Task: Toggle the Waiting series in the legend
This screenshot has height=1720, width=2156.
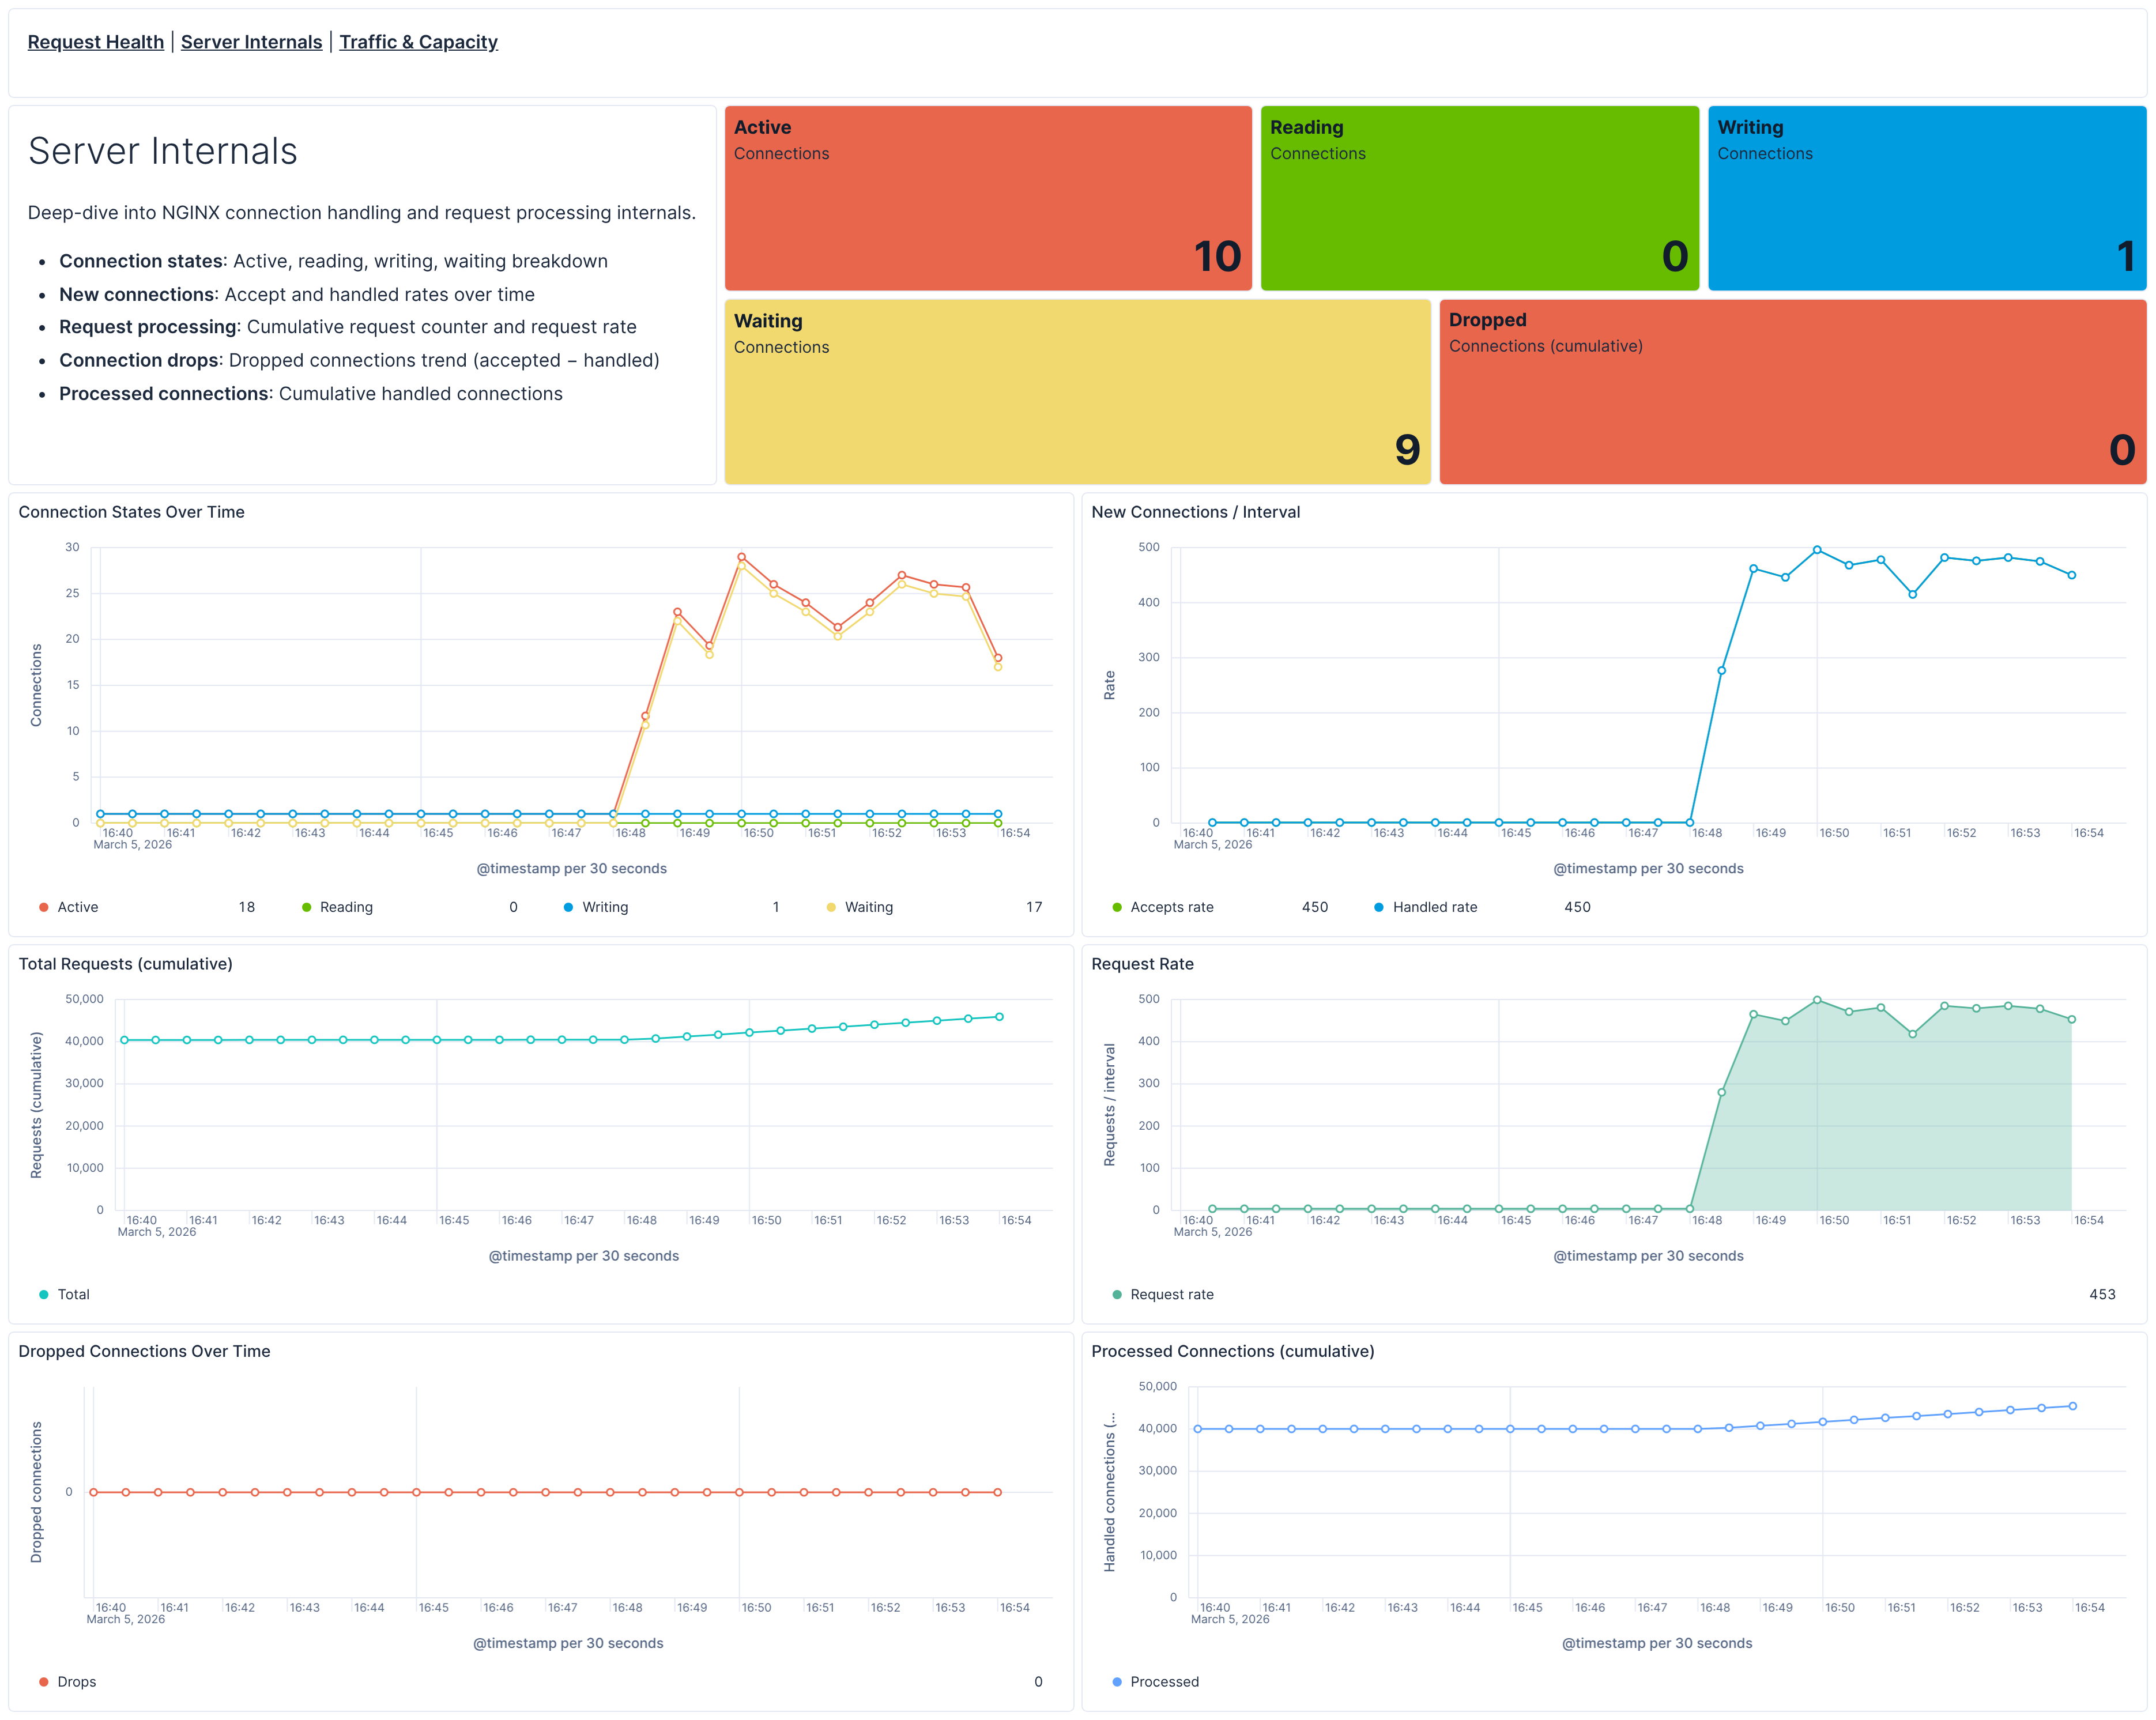Action: tap(869, 907)
